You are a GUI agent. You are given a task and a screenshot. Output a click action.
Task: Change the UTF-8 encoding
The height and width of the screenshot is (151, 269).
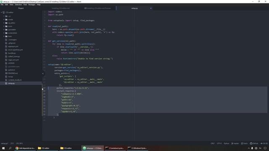(219, 143)
